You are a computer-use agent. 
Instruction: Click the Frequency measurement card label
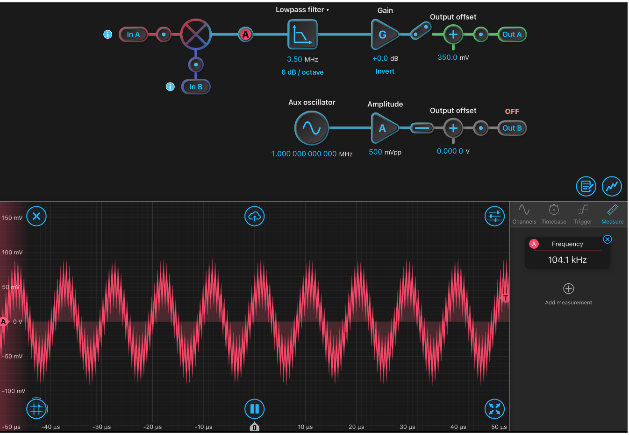567,244
